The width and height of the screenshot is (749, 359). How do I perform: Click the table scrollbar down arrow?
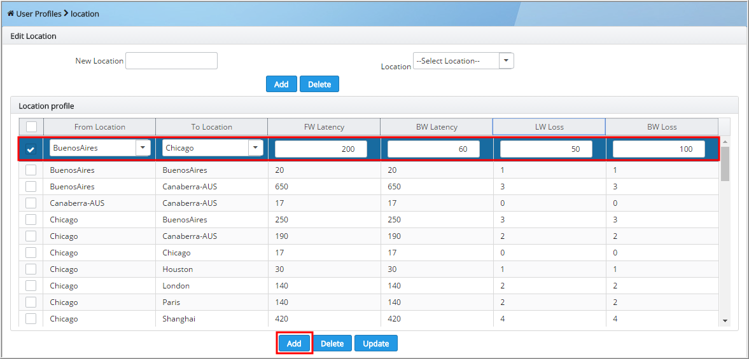click(725, 322)
